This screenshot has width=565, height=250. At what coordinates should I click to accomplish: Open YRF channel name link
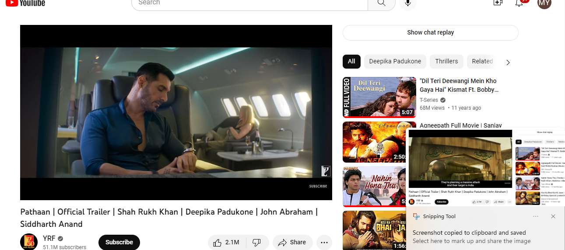tap(49, 239)
